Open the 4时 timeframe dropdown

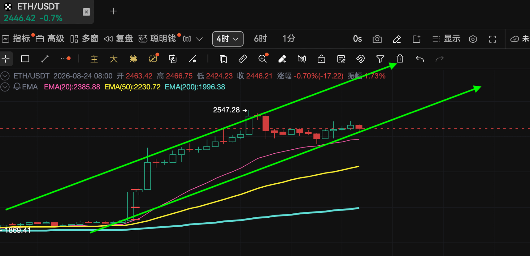[228, 39]
